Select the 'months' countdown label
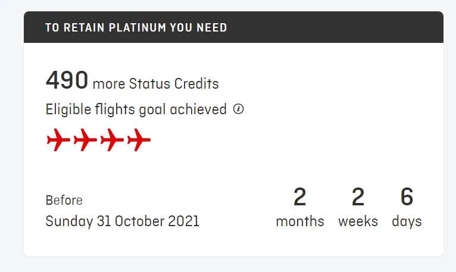The image size is (456, 272). click(x=300, y=221)
